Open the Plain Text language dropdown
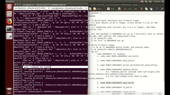 coord(117,94)
